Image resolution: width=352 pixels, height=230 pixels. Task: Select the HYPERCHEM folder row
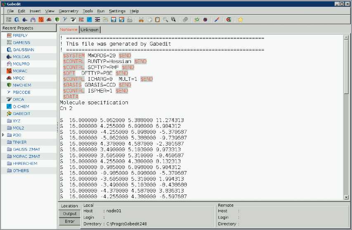(x=29, y=163)
